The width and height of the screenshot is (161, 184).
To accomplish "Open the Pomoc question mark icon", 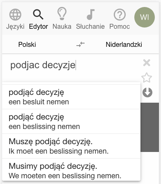I will [x=120, y=14].
